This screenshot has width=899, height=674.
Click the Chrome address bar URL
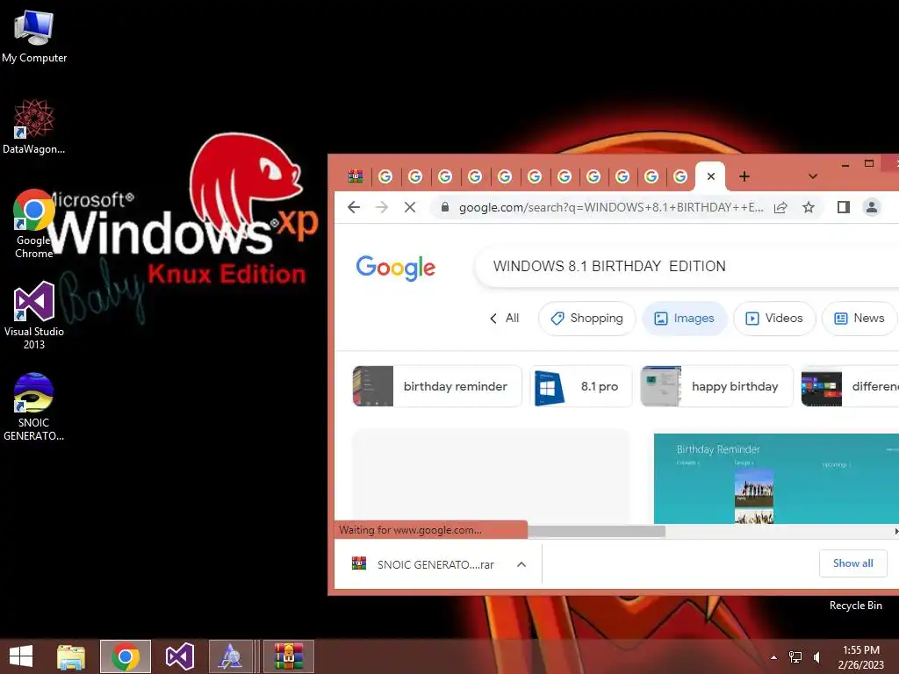[x=611, y=207]
